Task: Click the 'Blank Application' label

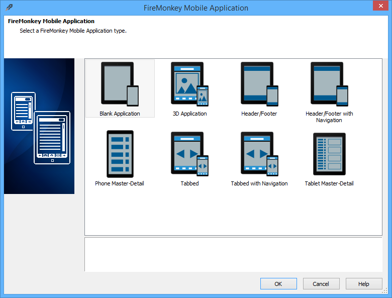Action: click(120, 114)
